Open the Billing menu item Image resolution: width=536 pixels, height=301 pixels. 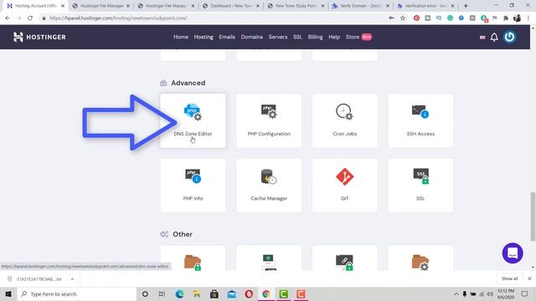tap(315, 37)
